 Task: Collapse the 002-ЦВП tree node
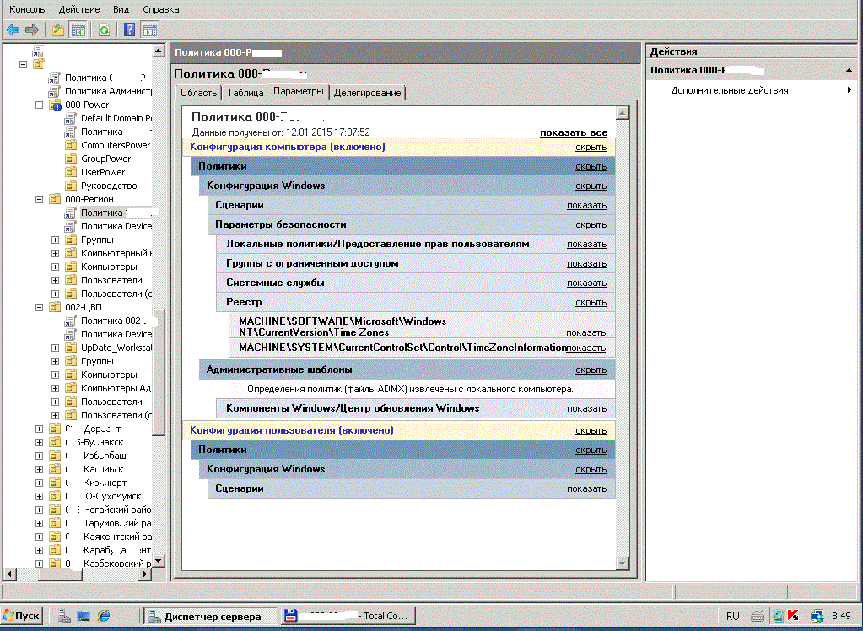[39, 307]
